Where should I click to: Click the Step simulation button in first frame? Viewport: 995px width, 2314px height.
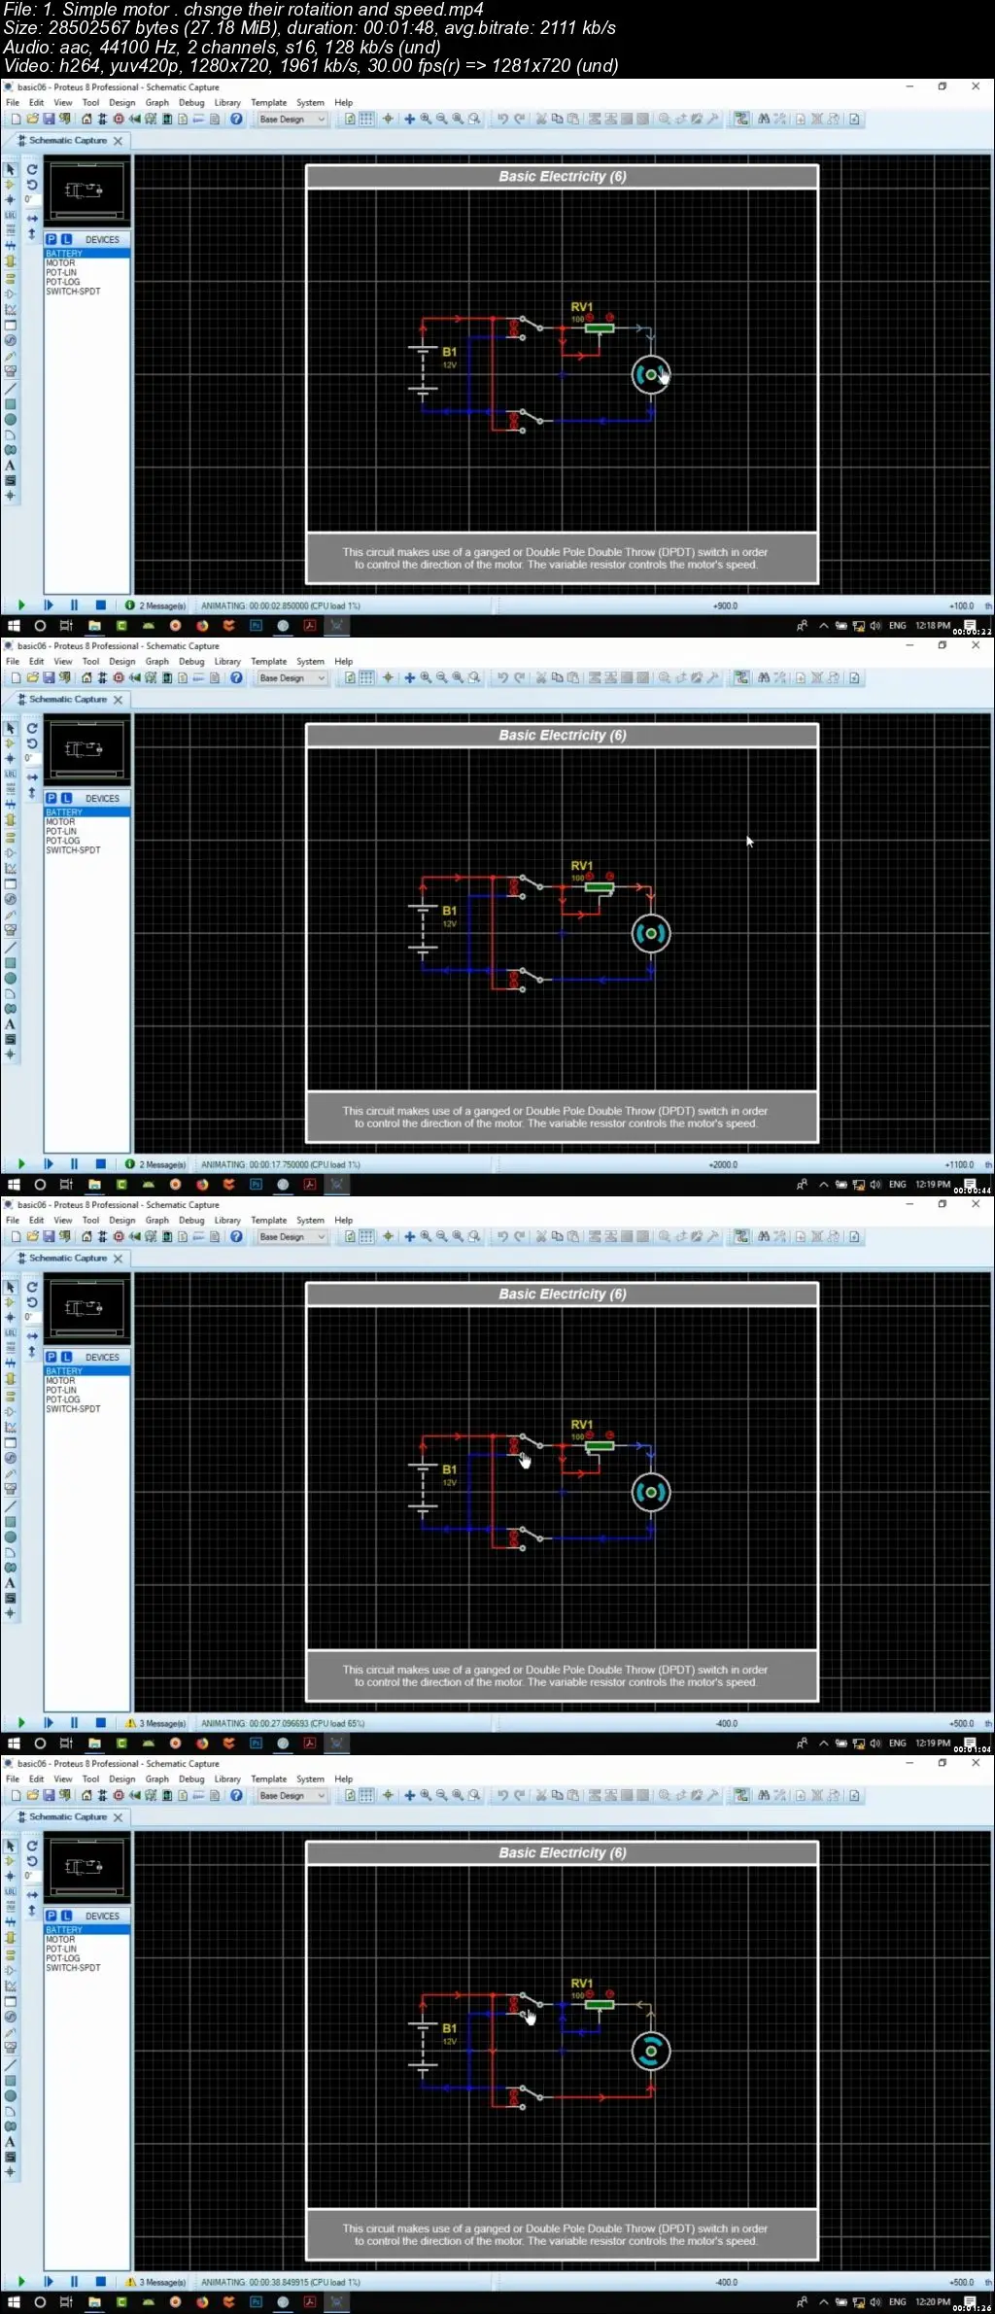pyautogui.click(x=48, y=605)
